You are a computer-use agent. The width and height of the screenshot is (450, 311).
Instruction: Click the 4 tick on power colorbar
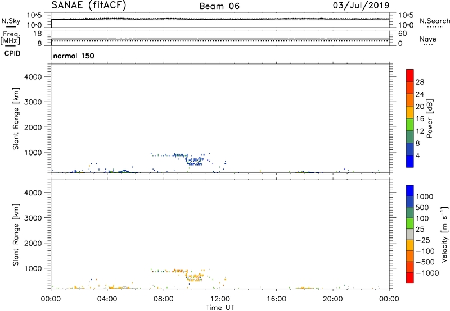point(417,155)
